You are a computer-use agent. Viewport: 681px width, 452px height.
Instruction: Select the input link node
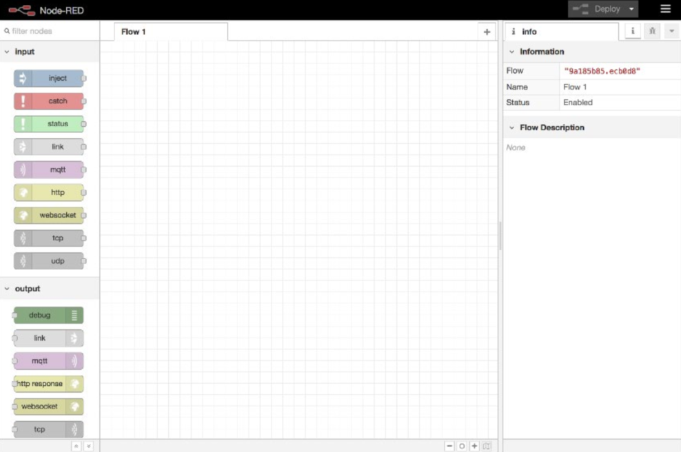click(x=49, y=147)
